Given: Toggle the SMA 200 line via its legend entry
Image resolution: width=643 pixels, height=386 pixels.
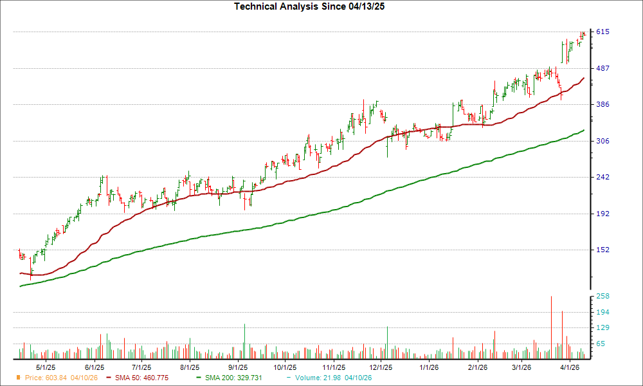Looking at the screenshot, I should (x=233, y=378).
